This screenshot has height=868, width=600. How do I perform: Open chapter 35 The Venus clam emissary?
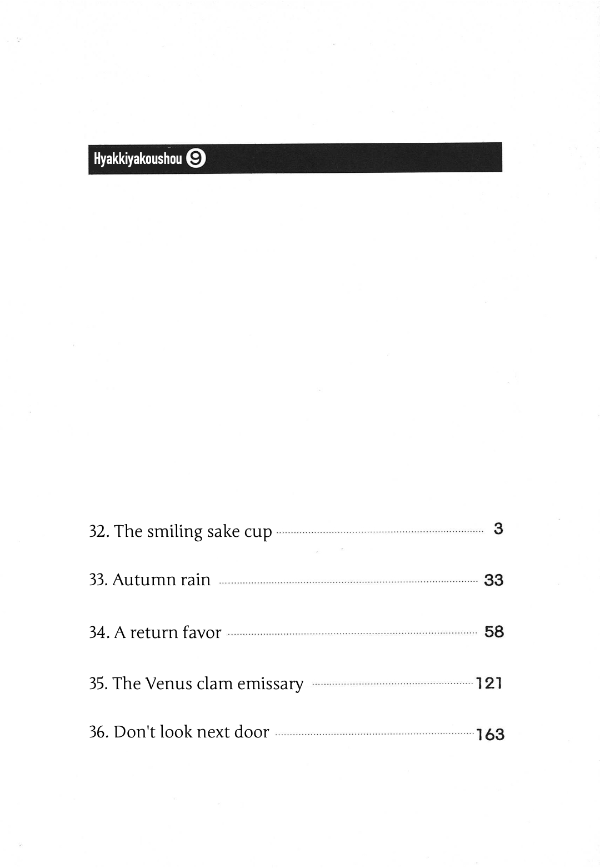point(196,684)
